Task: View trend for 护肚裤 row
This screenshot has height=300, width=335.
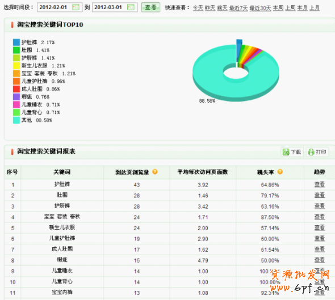Action: (x=320, y=184)
